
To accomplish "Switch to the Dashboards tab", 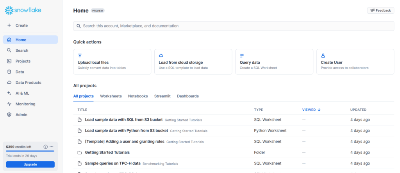I will 188,96.
